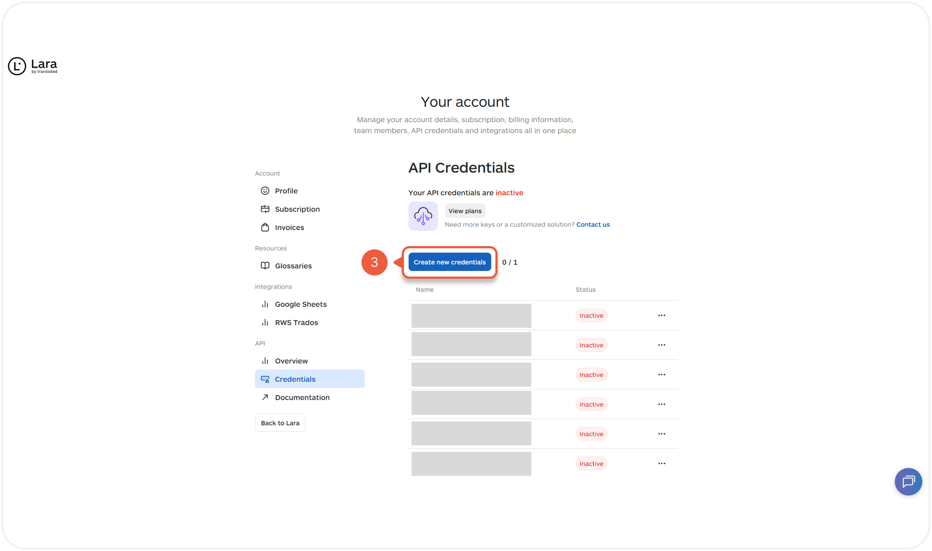Viewport: 932px width, 551px height.
Task: Click the Back to Lara button
Action: (280, 423)
